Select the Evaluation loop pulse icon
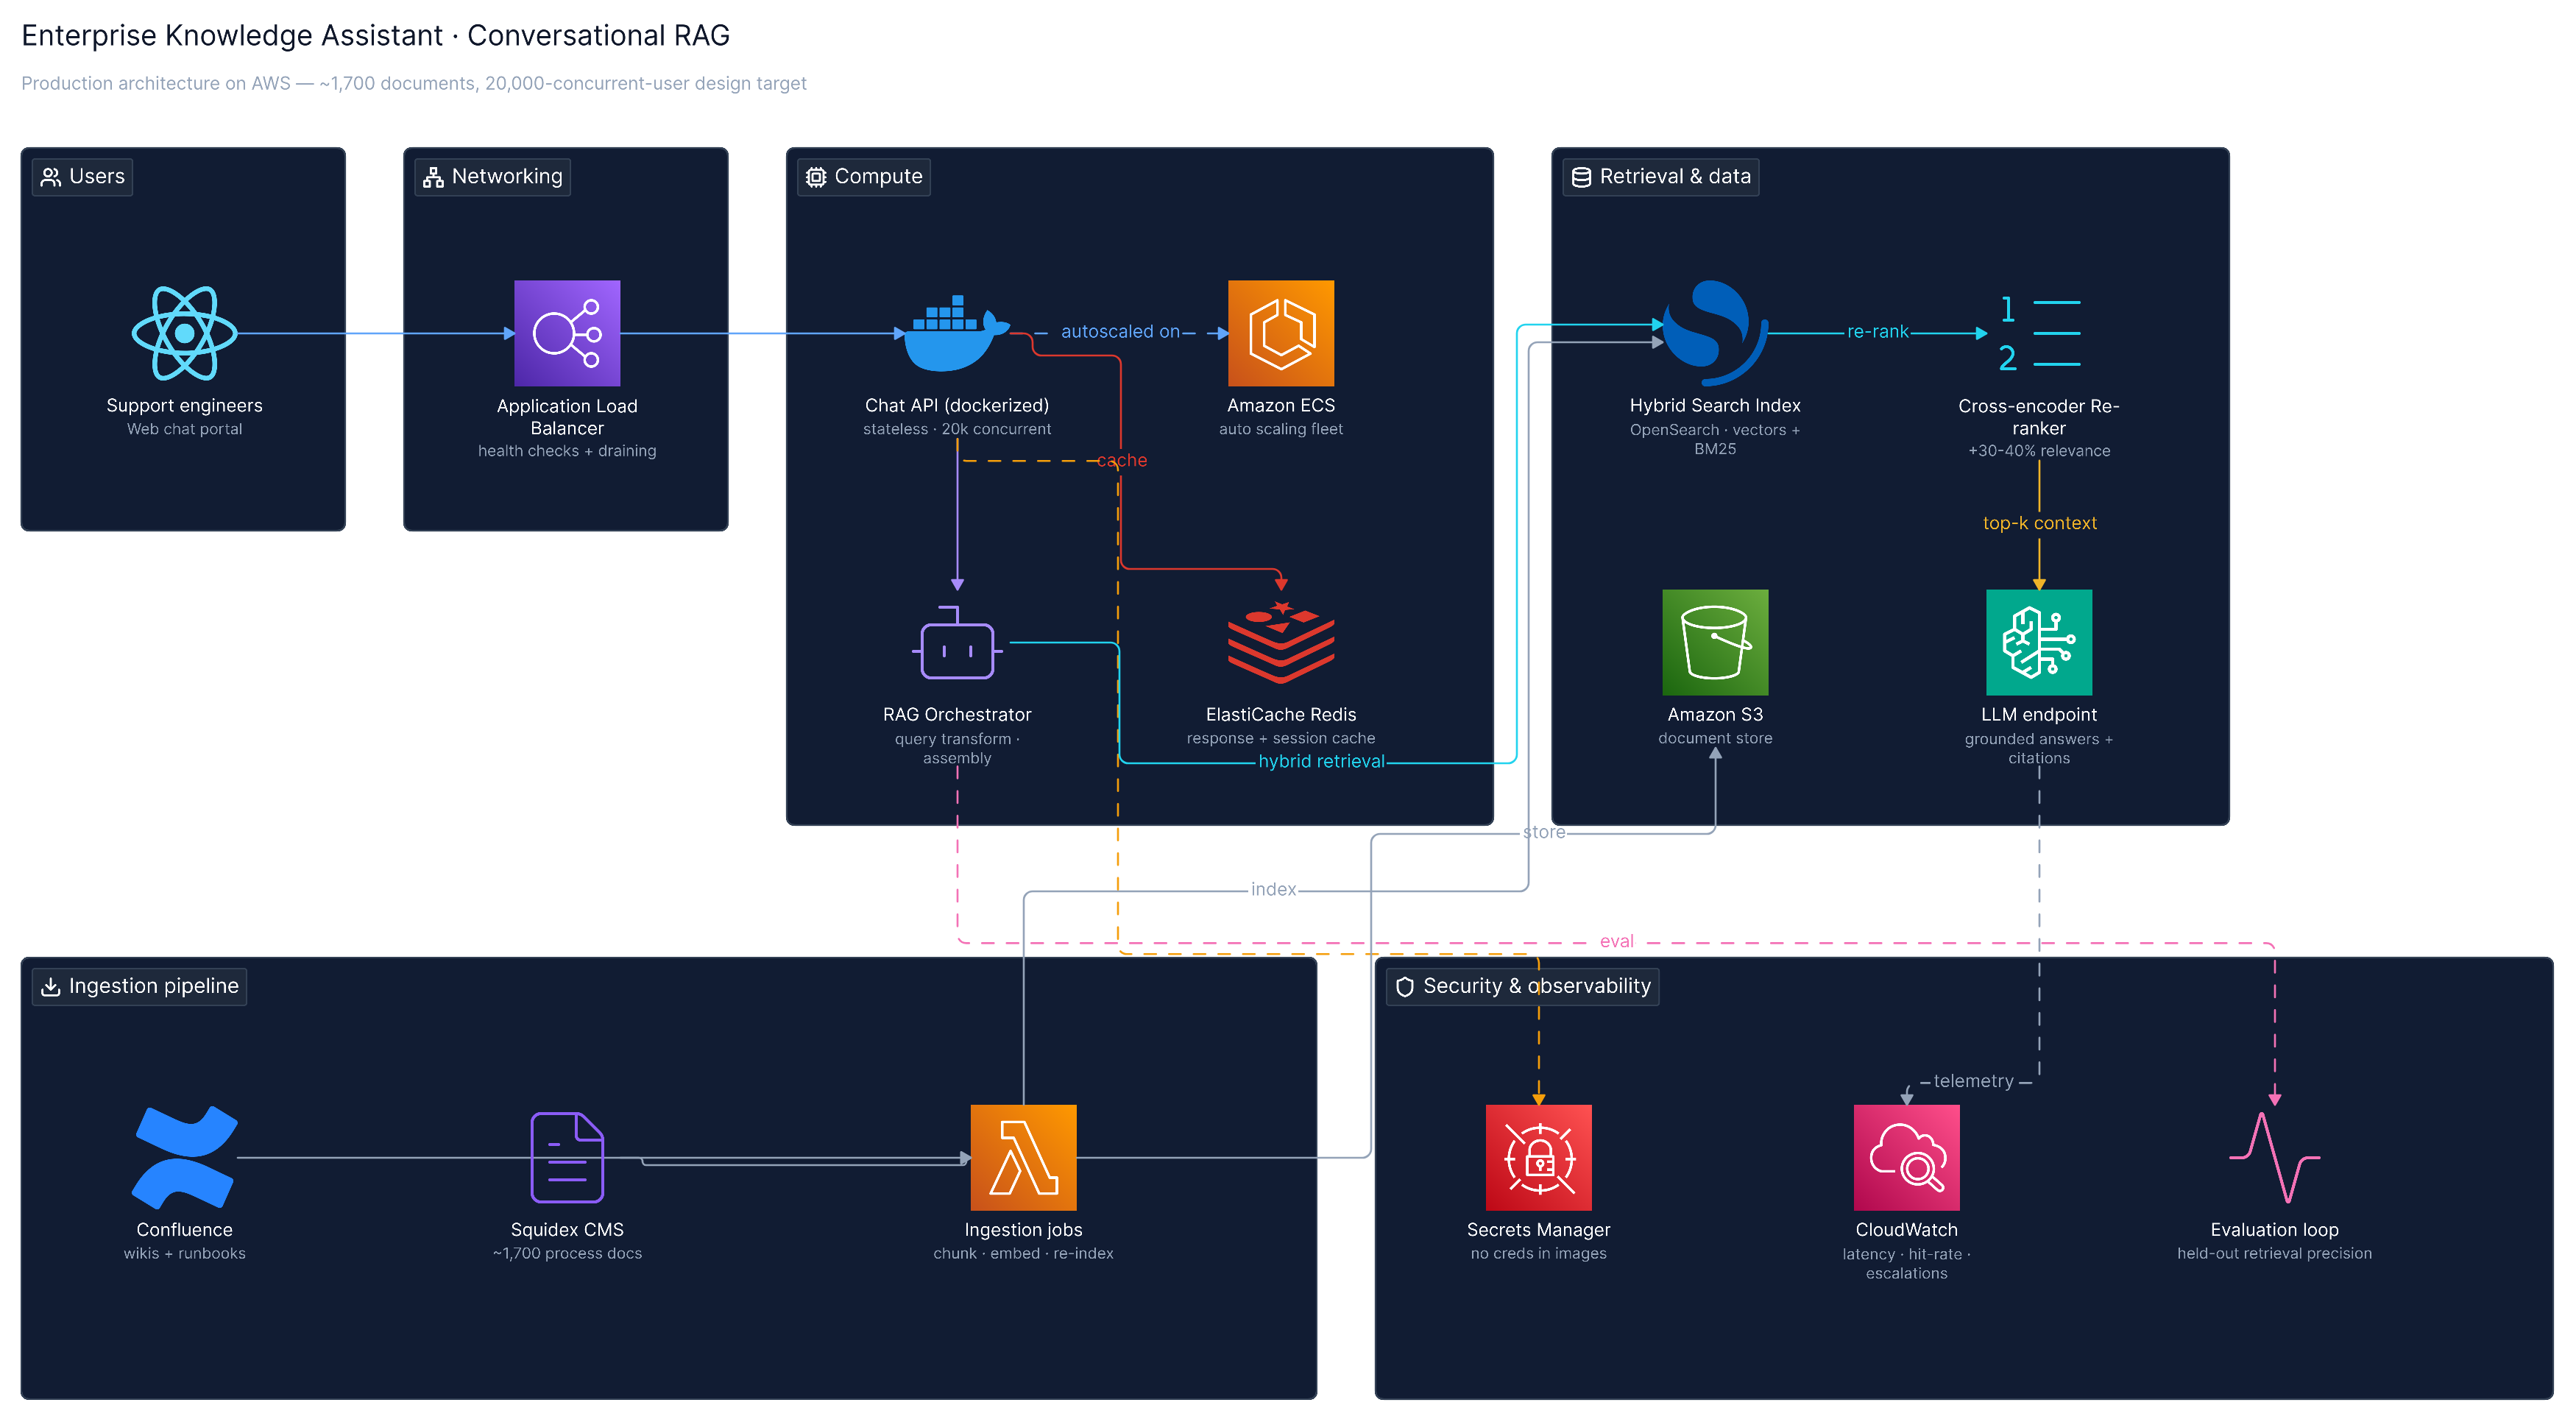2576x1422 pixels. tap(2274, 1157)
